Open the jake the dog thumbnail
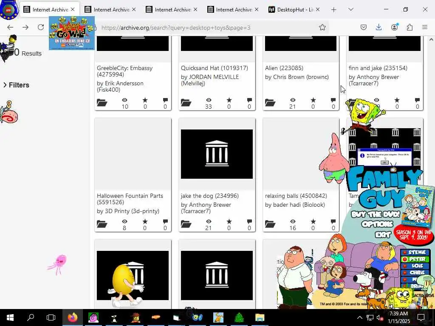Screen dimensions: 435x326 217,154
